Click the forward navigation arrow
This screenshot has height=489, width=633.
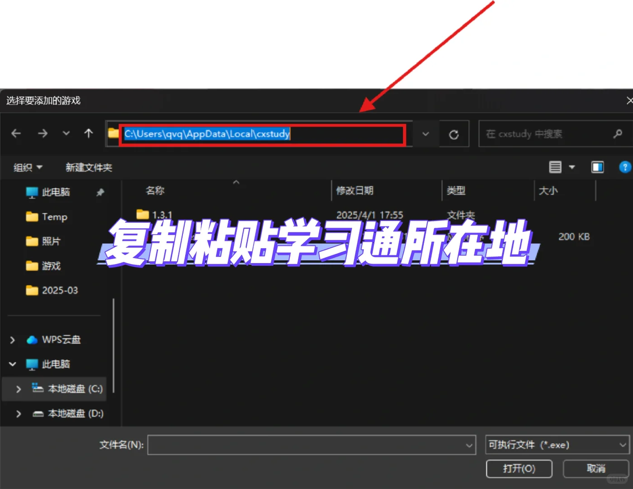(x=43, y=134)
